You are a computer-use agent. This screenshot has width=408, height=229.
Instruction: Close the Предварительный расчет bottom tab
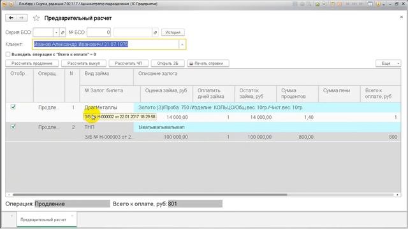tap(72, 216)
